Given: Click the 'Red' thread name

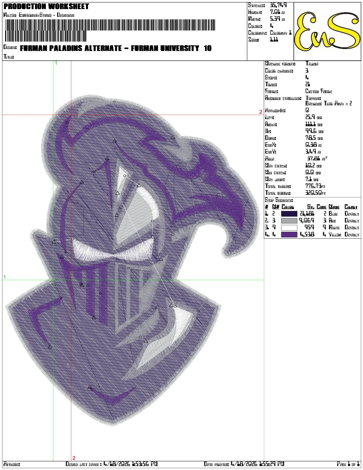Looking at the screenshot, I should [x=332, y=221].
